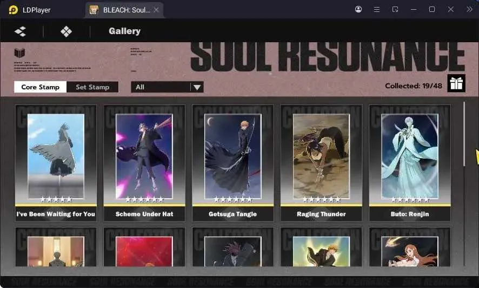Viewport: 479px width, 288px height.
Task: Open the second-row card with yellow energy burst
Action: coord(321,247)
